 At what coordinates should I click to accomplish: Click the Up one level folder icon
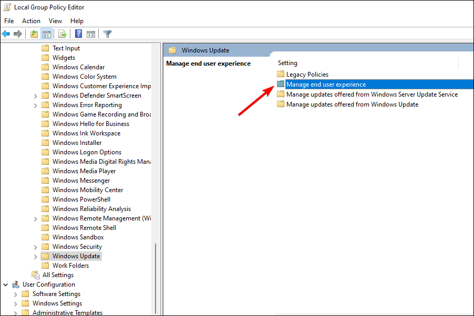click(x=34, y=34)
